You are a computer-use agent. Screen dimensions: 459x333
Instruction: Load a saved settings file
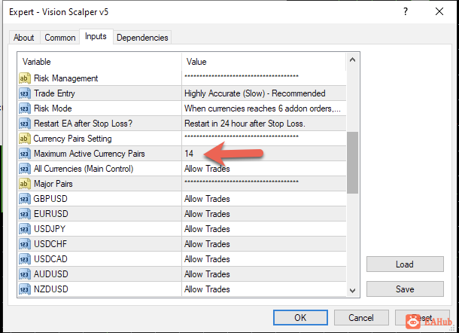tap(405, 264)
